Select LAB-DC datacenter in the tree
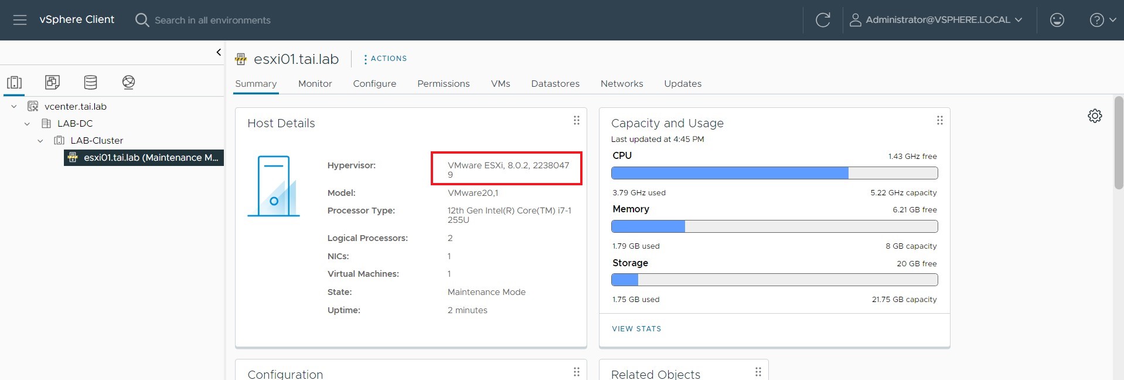The image size is (1124, 380). point(74,124)
